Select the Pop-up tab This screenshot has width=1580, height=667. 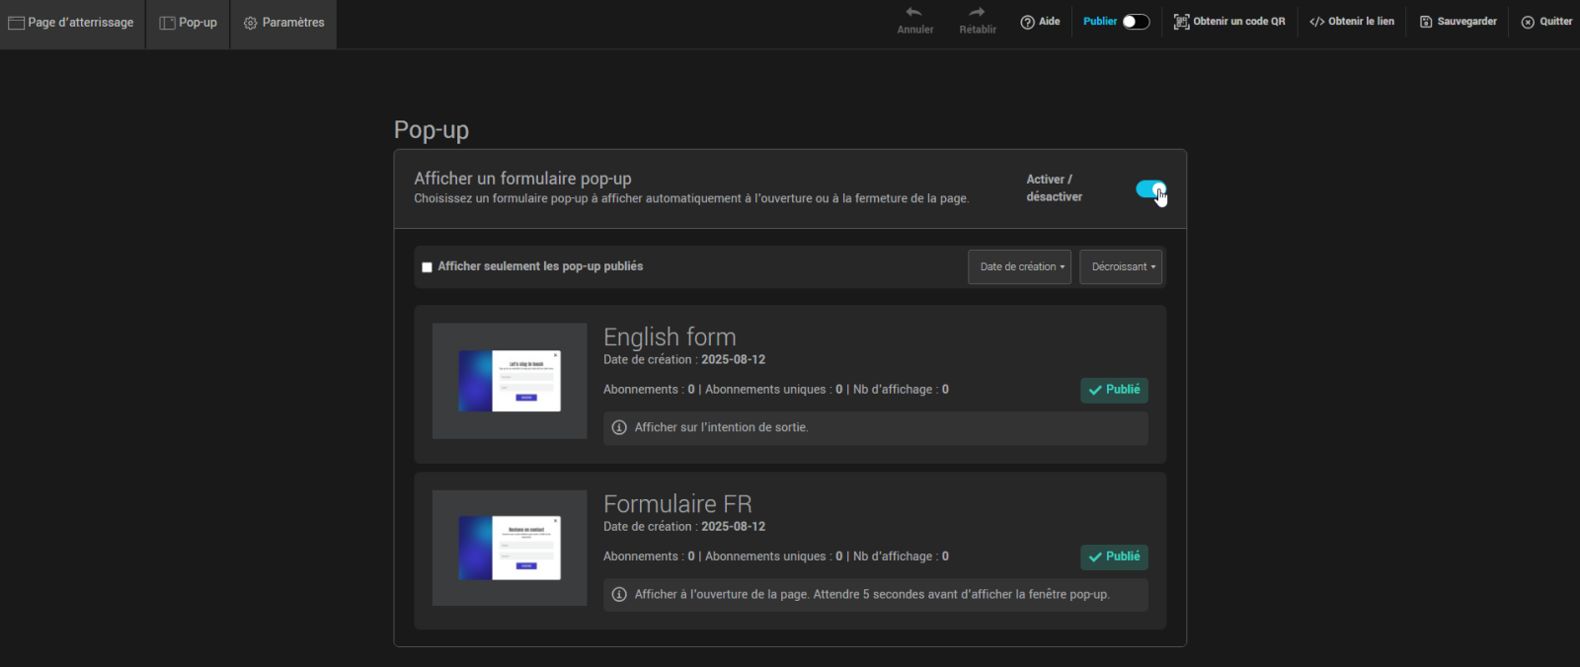pyautogui.click(x=189, y=23)
